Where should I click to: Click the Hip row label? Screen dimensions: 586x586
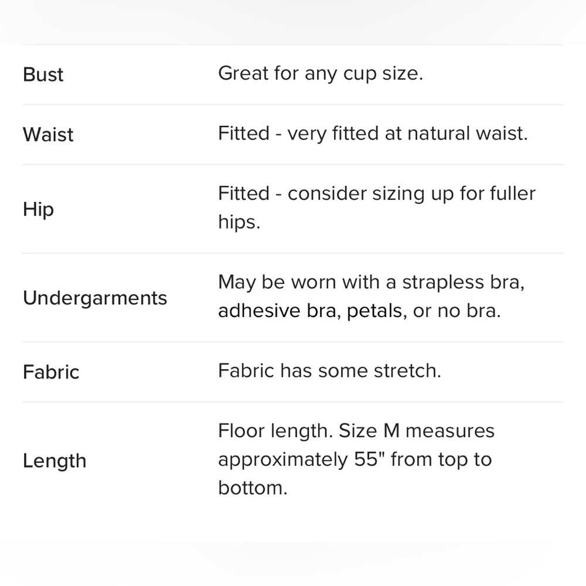pos(38,209)
